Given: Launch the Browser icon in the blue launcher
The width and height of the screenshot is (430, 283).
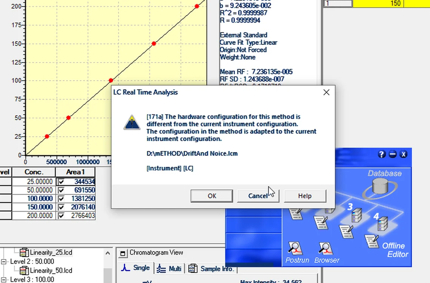Looking at the screenshot, I should [x=326, y=248].
